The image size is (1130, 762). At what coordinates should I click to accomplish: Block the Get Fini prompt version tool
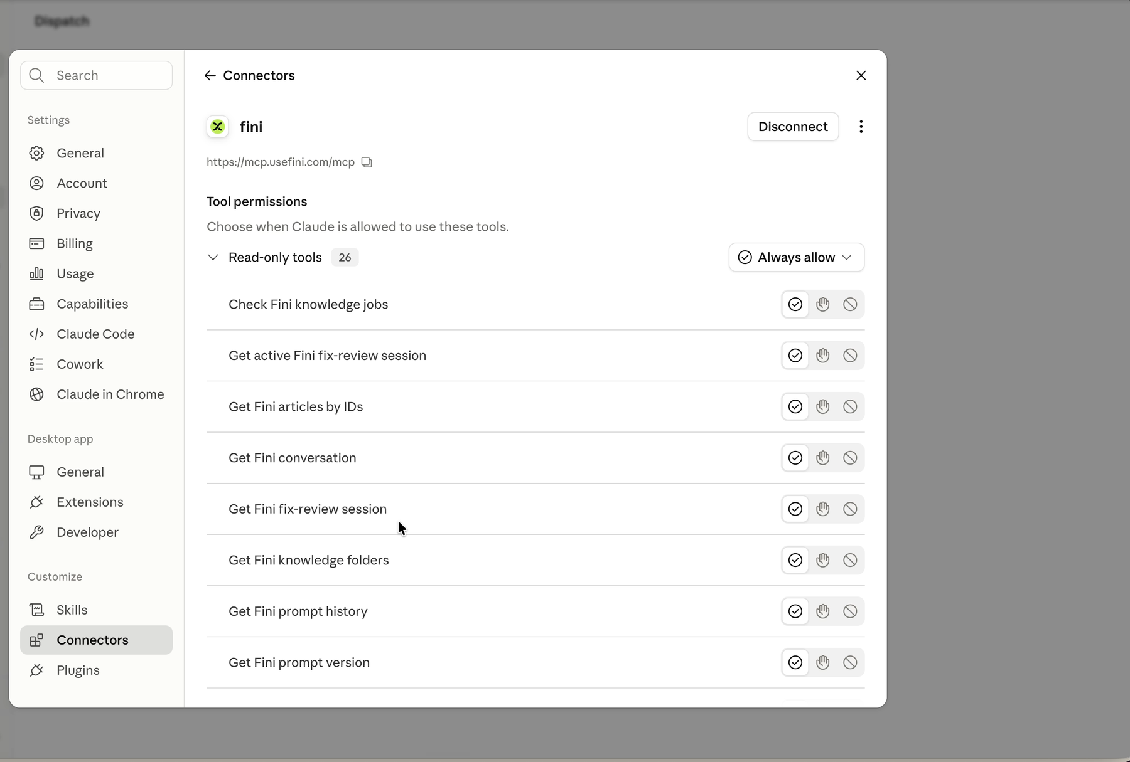[850, 662]
